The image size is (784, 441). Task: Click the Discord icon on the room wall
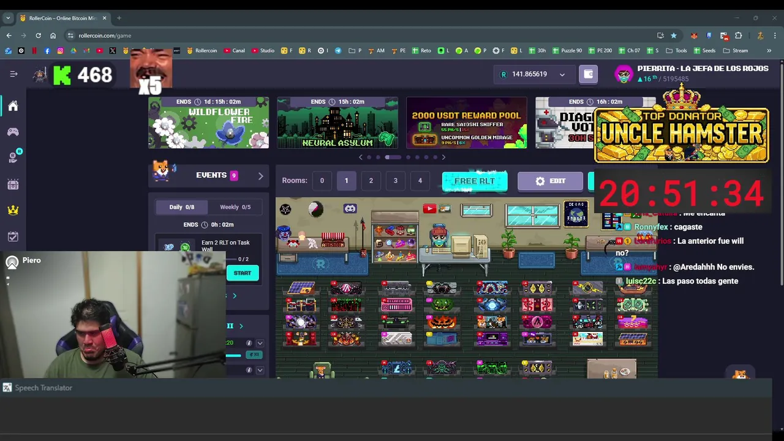coord(350,209)
